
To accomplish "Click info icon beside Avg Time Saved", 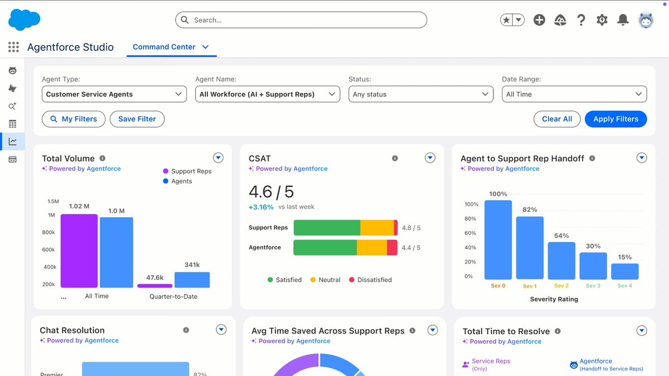I will 413,330.
